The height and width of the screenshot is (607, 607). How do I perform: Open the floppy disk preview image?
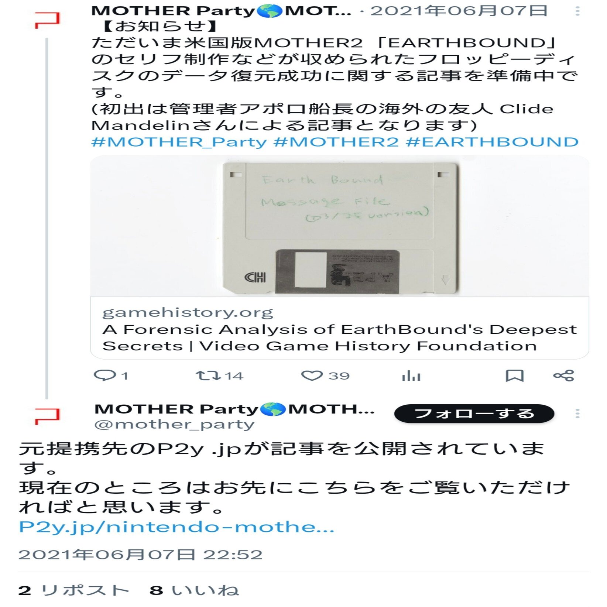[340, 226]
